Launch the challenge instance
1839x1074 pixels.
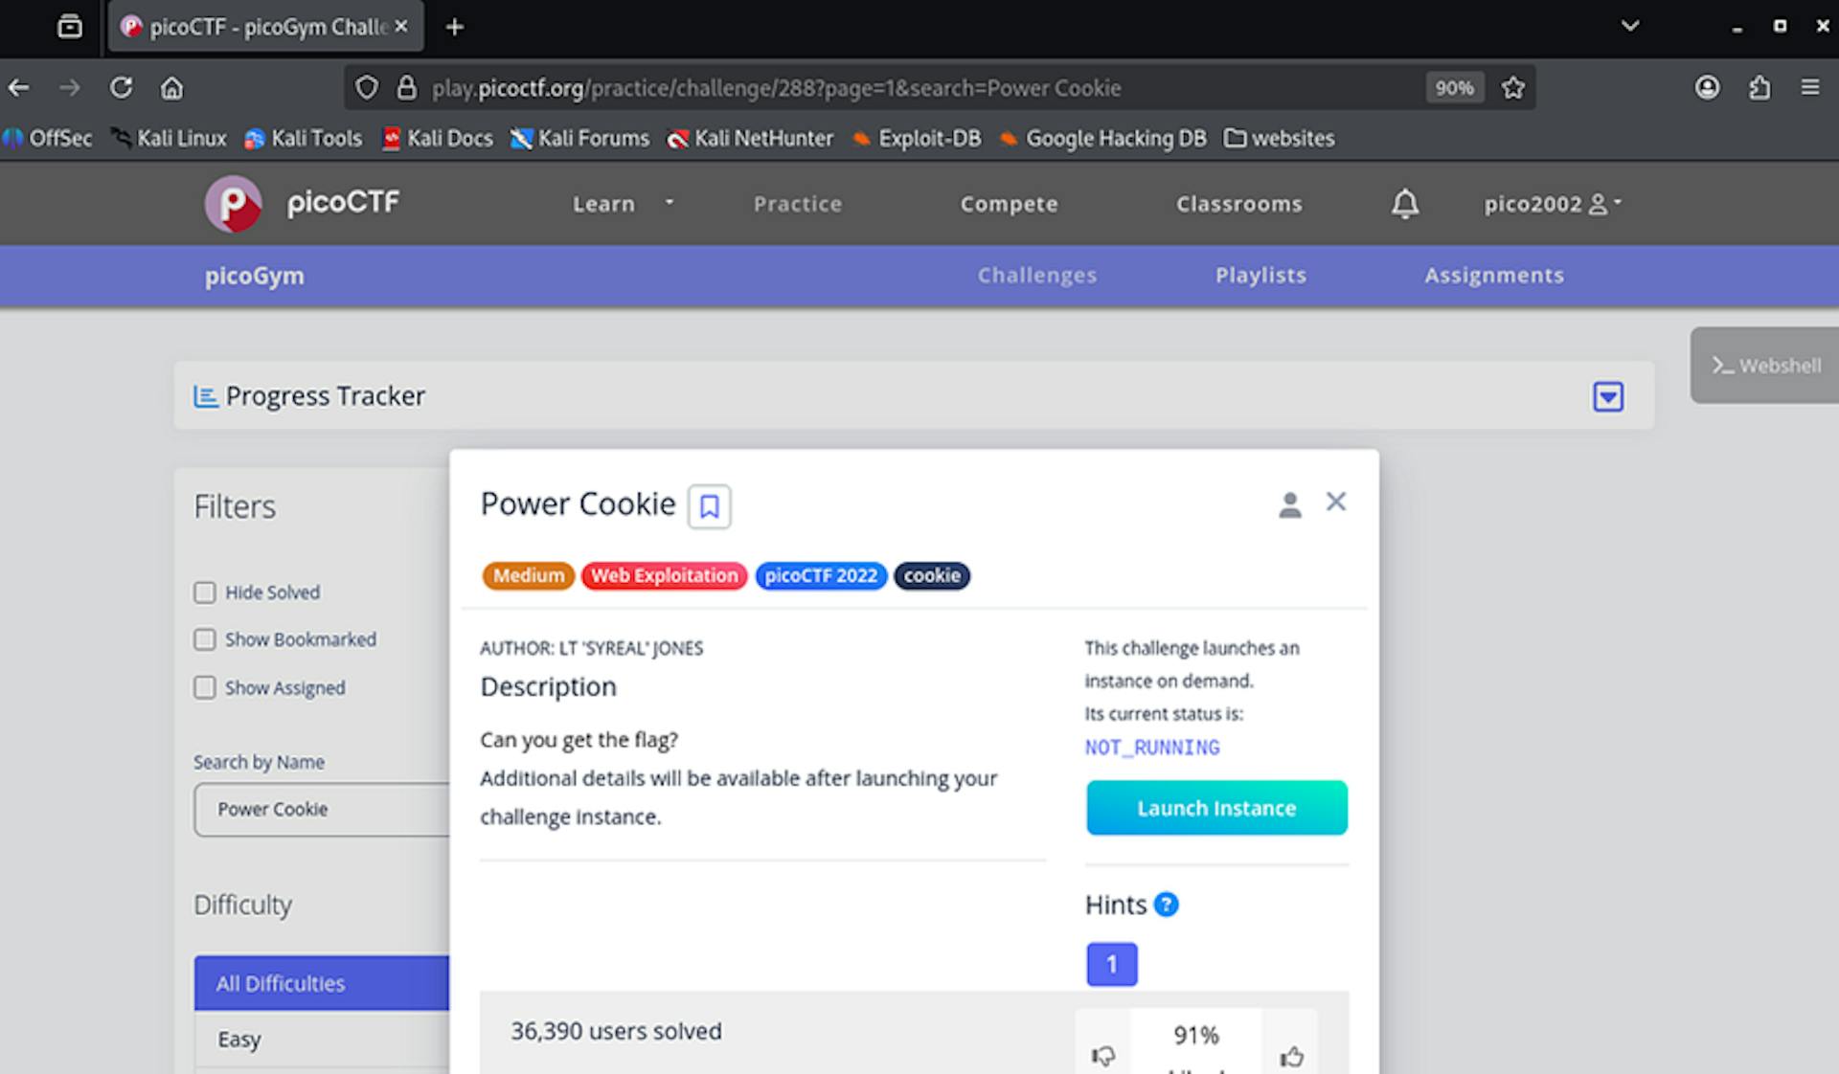(x=1216, y=808)
